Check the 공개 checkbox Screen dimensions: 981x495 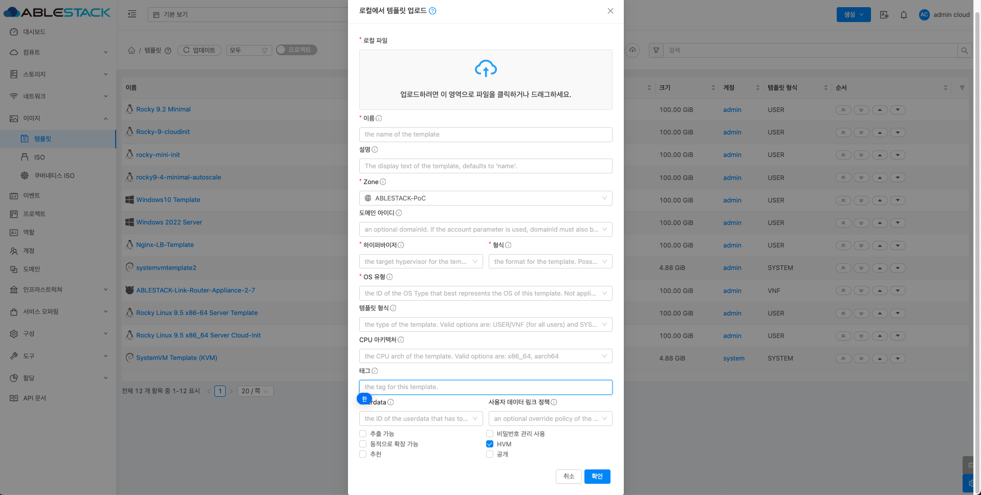[x=490, y=454]
